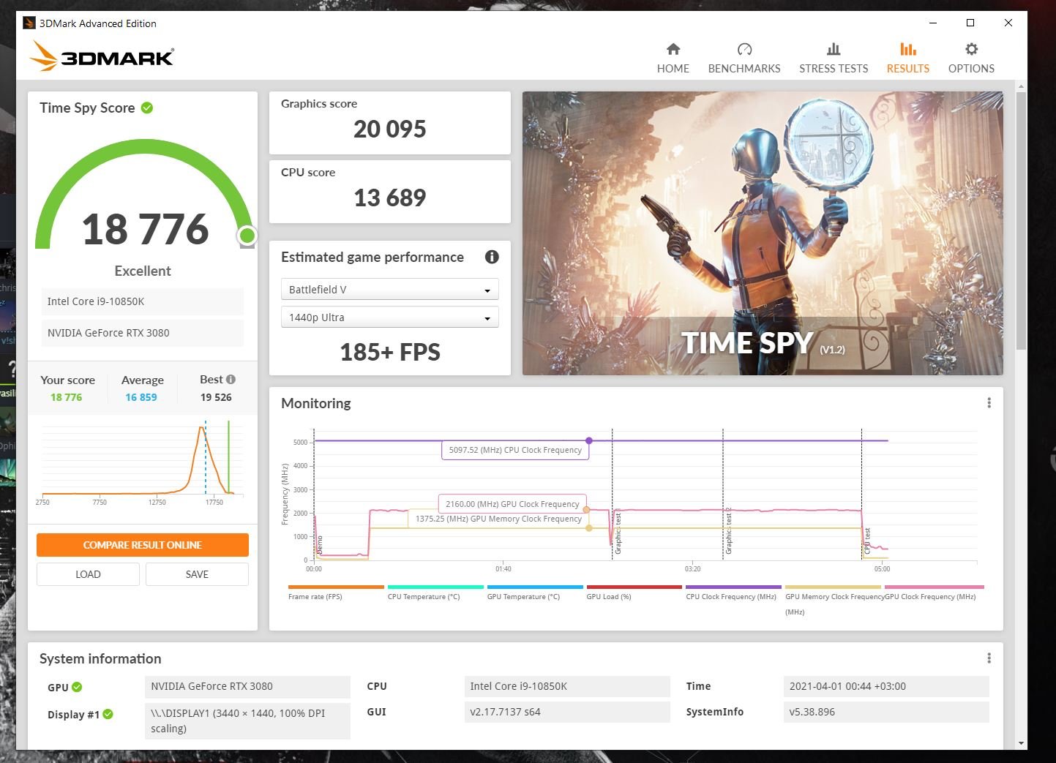This screenshot has height=763, width=1056.
Task: Click the CPU score value 13 689
Action: [389, 198]
